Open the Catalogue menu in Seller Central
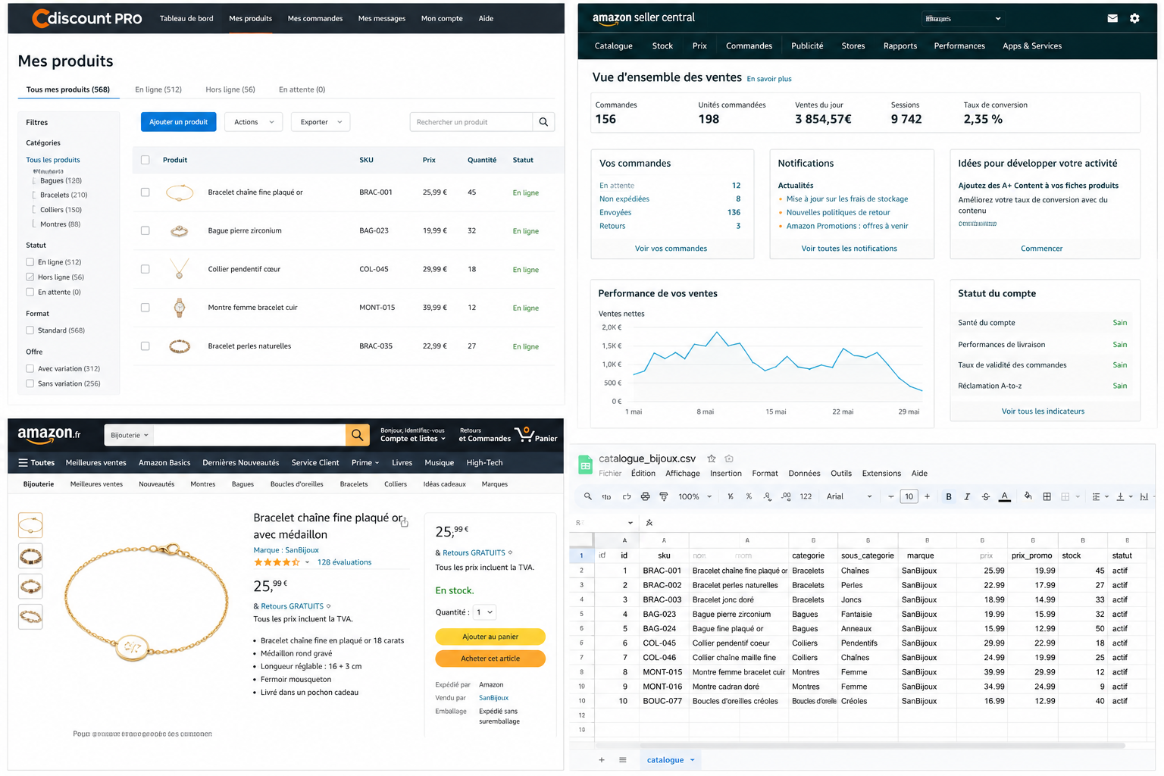The image size is (1164, 776). [x=613, y=46]
